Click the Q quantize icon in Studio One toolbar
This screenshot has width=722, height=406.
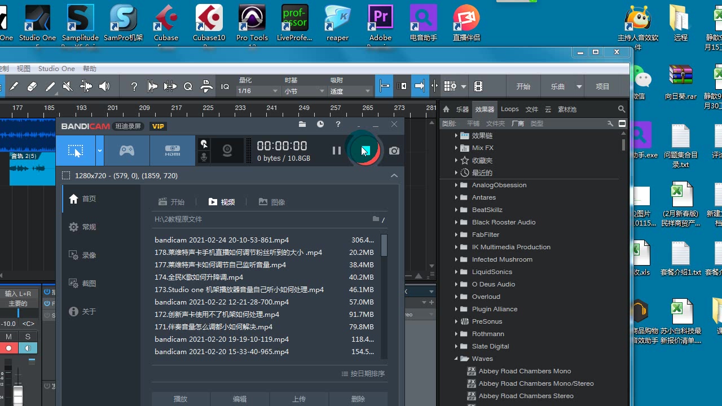pyautogui.click(x=188, y=86)
